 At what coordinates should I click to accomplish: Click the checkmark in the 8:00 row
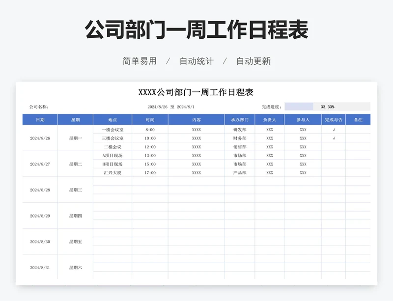(334, 130)
